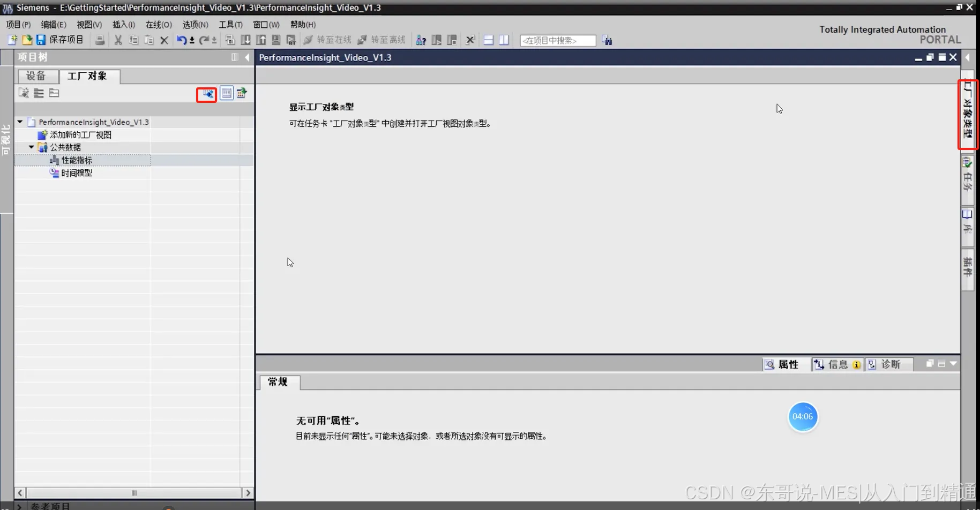Click the Redo arrow icon
The image size is (980, 510).
[x=204, y=40]
